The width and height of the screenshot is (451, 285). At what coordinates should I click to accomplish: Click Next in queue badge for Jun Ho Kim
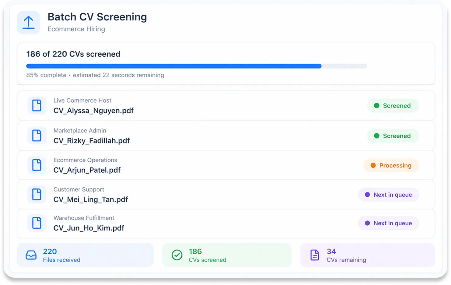[389, 223]
